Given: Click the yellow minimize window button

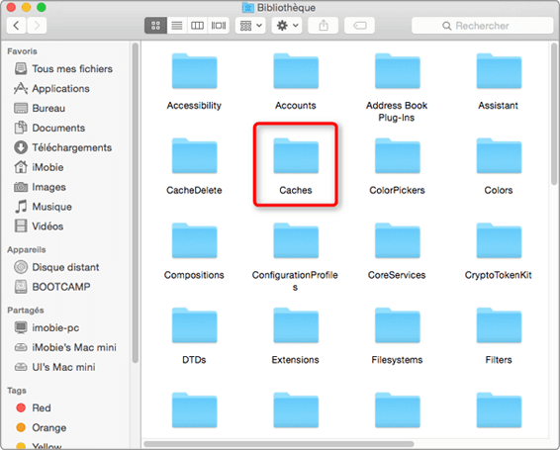Looking at the screenshot, I should coord(27,7).
